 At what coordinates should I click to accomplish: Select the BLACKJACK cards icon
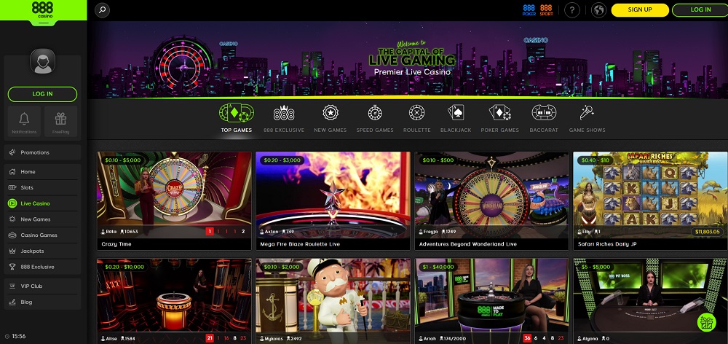pyautogui.click(x=456, y=113)
